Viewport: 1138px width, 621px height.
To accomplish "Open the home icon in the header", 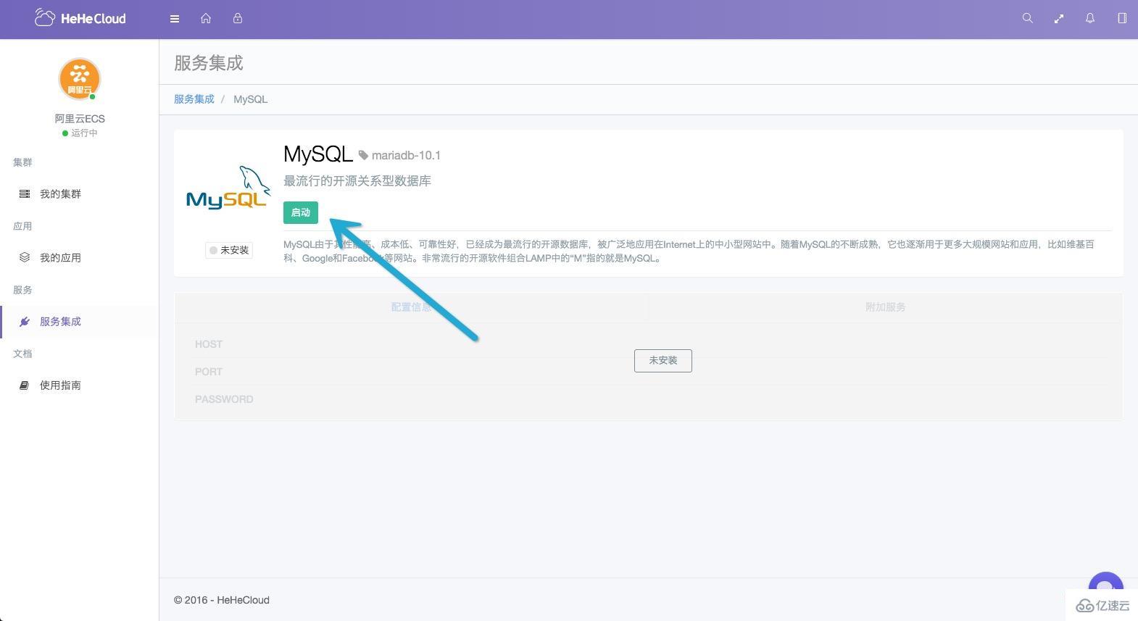I will point(206,19).
